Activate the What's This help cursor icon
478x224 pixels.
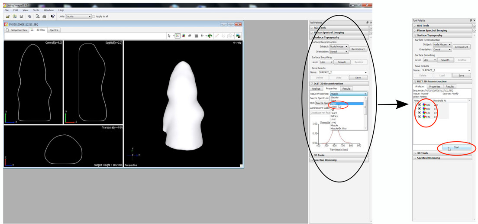(52, 16)
